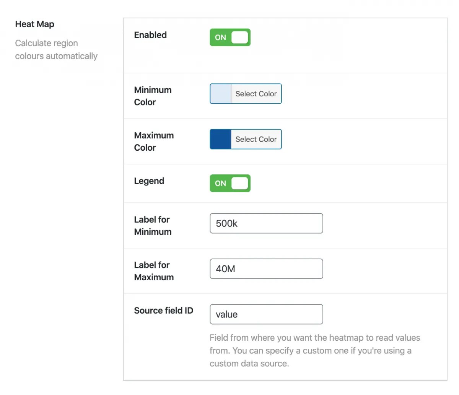Click into the Source field ID input
This screenshot has width=459, height=395.
tap(266, 314)
